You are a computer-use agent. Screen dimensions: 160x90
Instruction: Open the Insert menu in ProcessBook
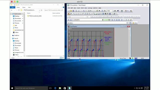click(78, 8)
